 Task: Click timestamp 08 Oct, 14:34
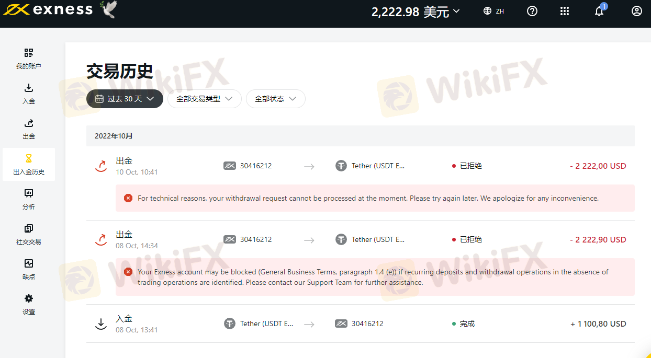point(137,246)
